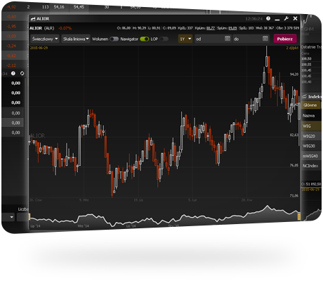
Task: Click the 94,20 price axis label
Action: 294,74
